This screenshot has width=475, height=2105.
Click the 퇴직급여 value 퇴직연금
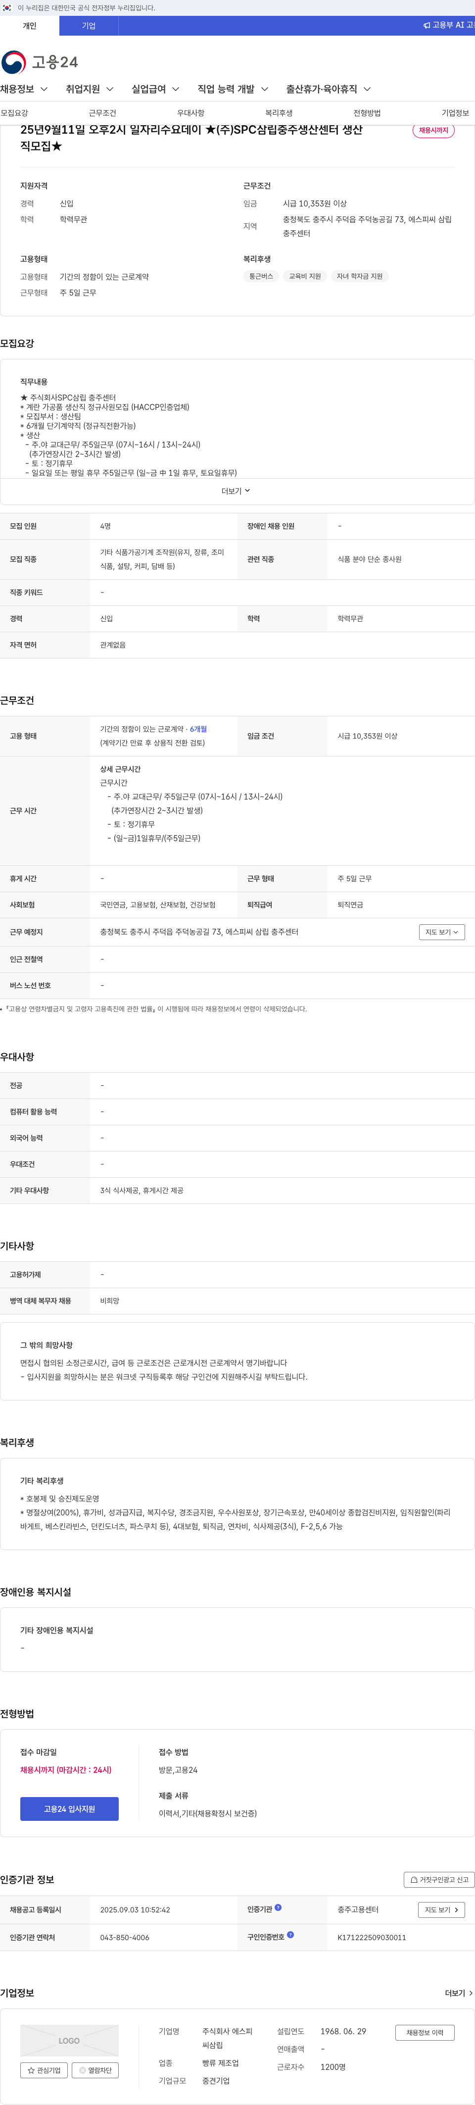350,904
